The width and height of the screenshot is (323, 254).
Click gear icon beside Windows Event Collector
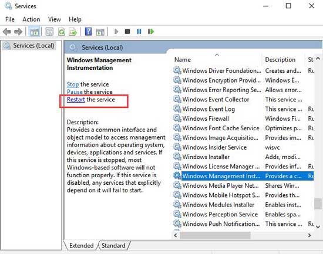point(177,99)
